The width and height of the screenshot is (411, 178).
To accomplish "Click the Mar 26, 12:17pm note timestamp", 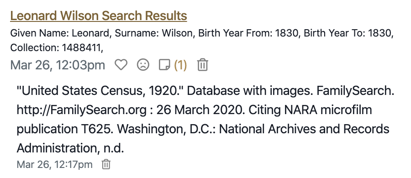I will [x=54, y=165].
